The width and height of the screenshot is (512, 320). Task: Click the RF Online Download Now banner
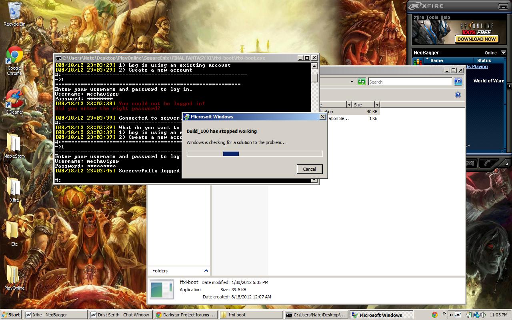point(476,39)
